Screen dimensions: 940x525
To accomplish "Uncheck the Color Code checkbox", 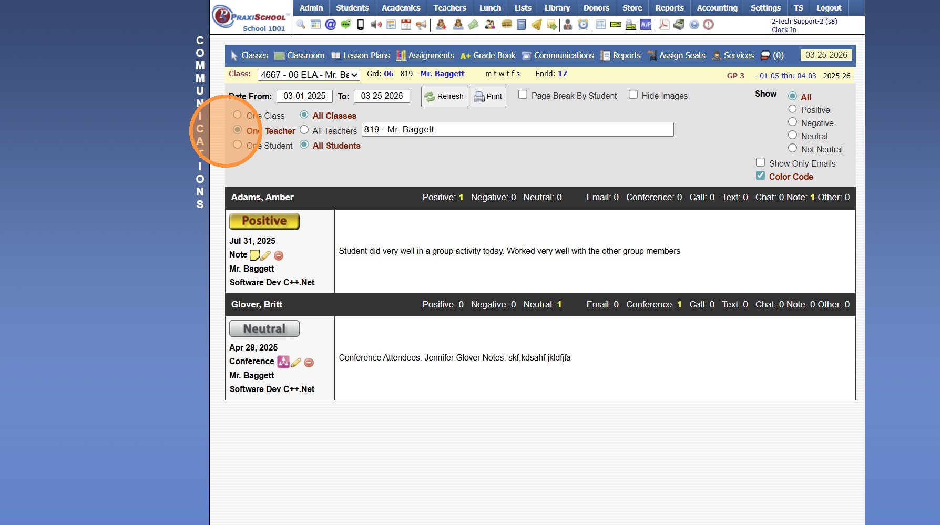I will coord(760,176).
